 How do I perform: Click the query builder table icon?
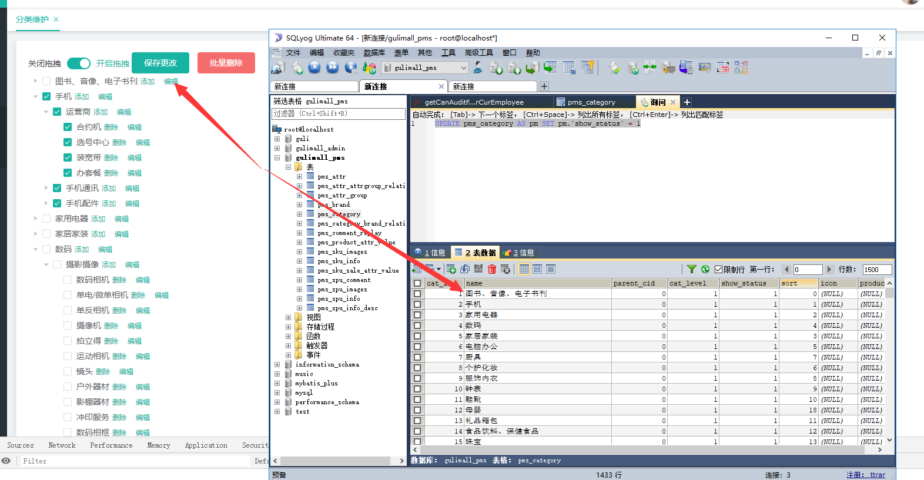tap(723, 68)
